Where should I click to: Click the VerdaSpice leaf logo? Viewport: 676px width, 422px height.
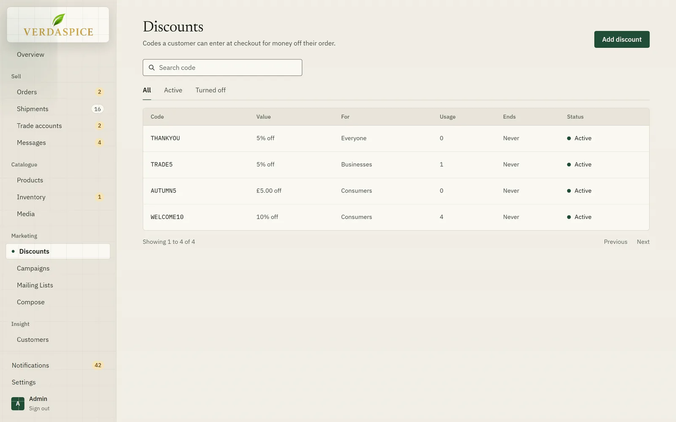coord(58,25)
